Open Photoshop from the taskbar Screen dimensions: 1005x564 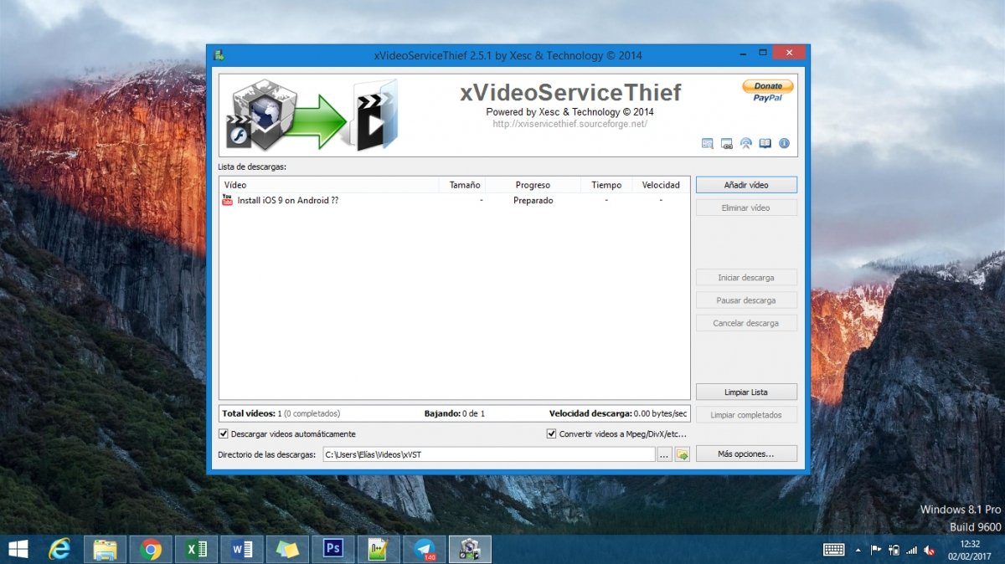coord(333,549)
